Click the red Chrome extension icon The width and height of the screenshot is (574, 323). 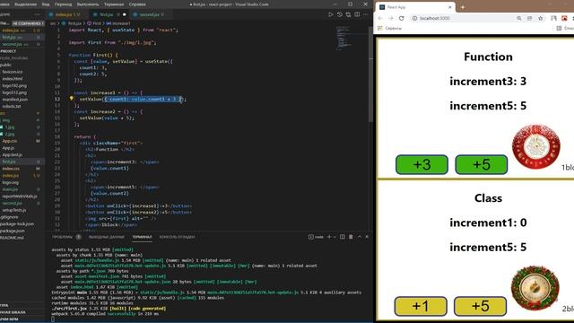point(564,18)
